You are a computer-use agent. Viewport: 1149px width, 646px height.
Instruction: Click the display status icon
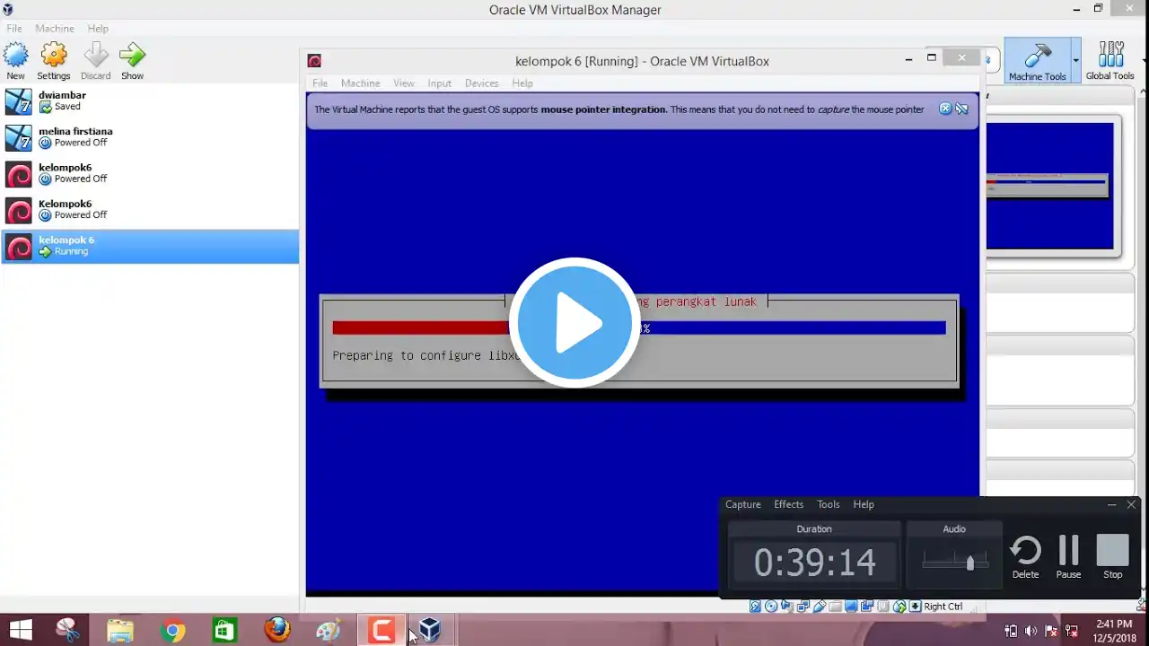click(852, 607)
